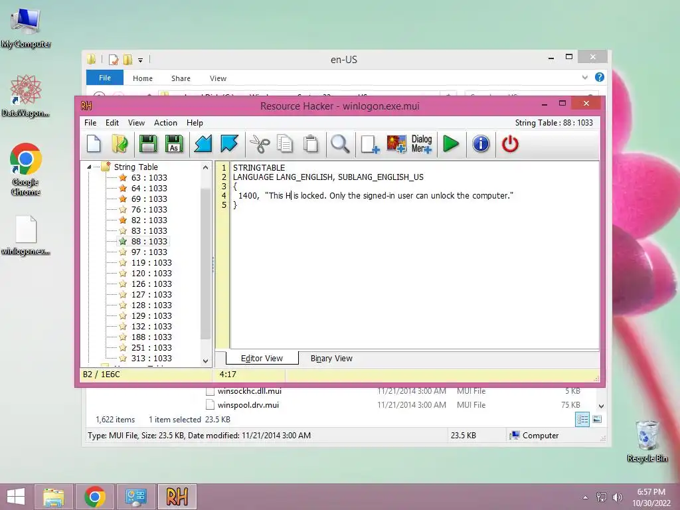
Task: Switch to the Editor View tab
Action: tap(262, 358)
